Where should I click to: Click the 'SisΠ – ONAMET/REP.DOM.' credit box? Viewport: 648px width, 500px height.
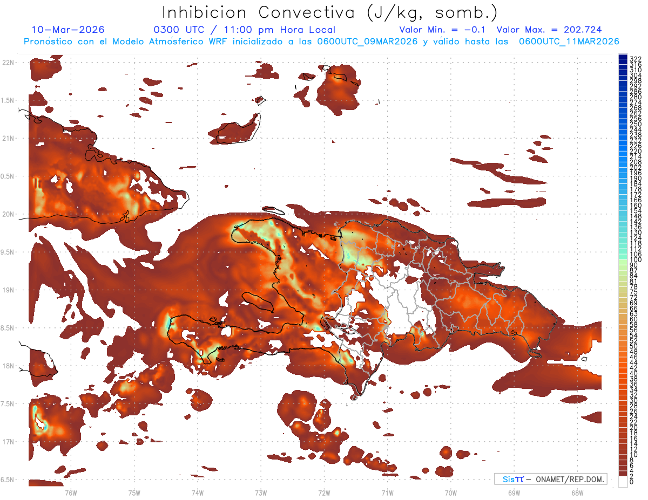(x=551, y=479)
